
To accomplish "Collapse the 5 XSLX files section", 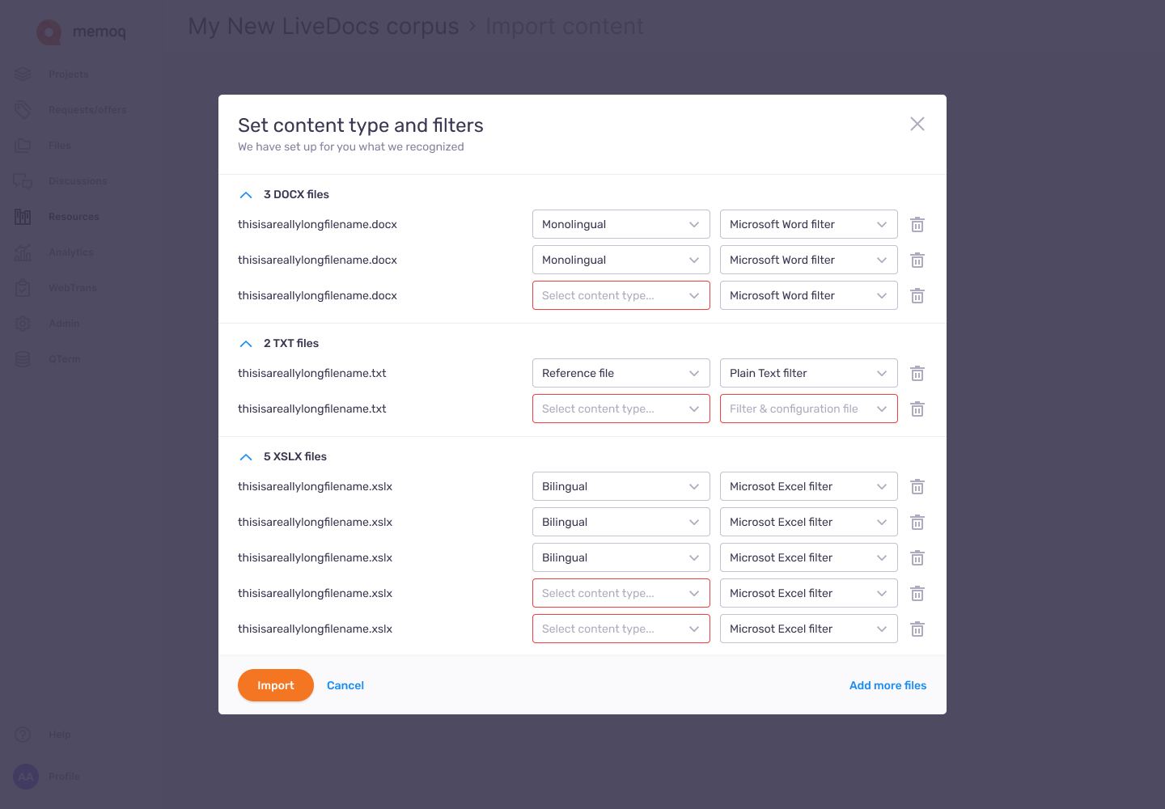I will click(x=246, y=456).
